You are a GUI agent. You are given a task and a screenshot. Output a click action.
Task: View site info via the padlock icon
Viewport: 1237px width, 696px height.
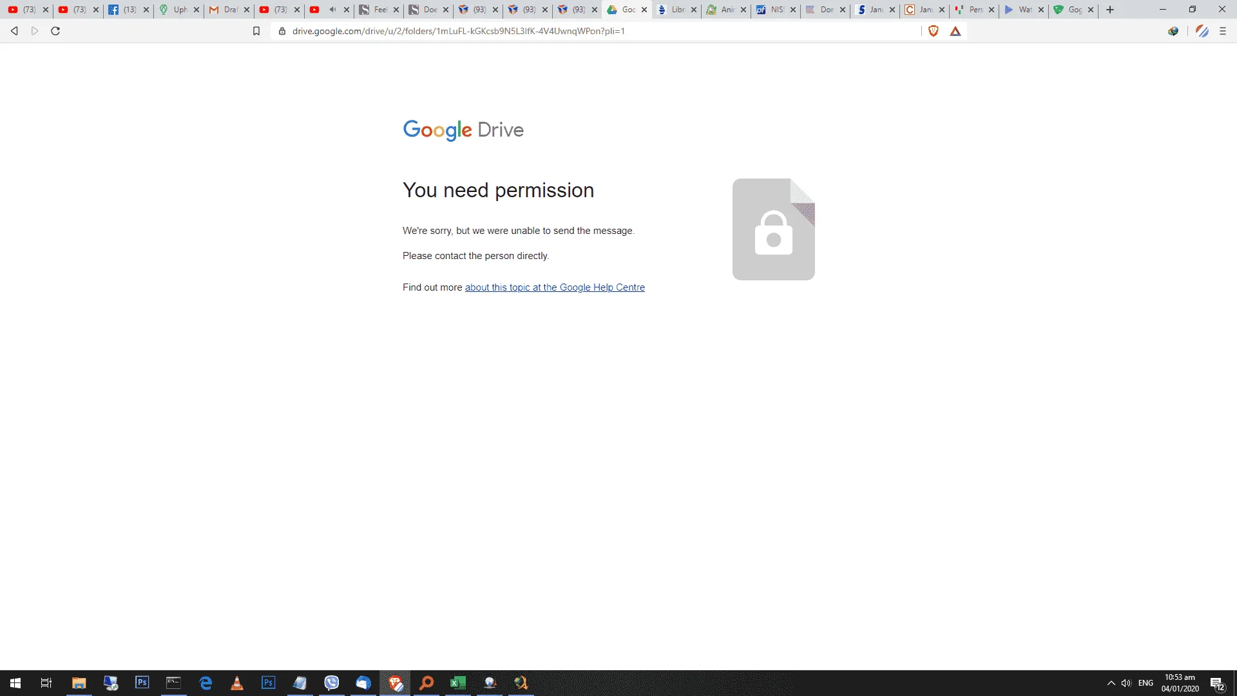pos(282,31)
